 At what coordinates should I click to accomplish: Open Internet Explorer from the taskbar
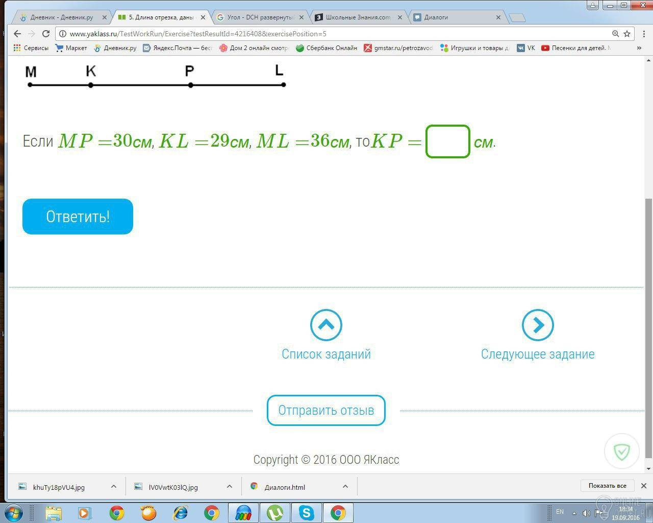180,512
